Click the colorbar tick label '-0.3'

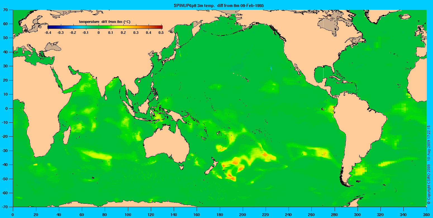(x=60, y=33)
